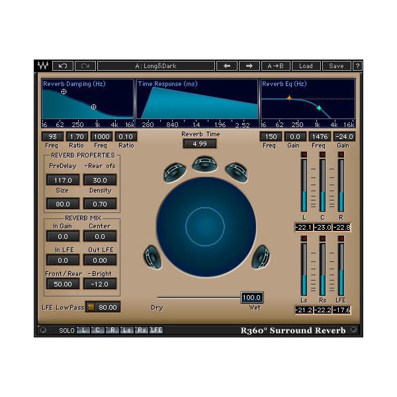Select damping Freq value 1000
The height and width of the screenshot is (397, 397).
(101, 136)
